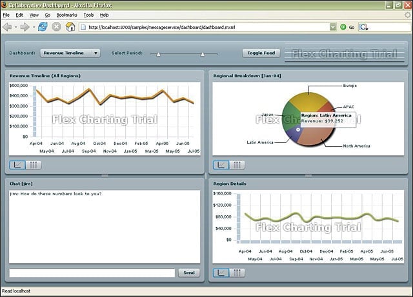413x297 pixels.
Task: Select line chart view for Region Details
Action: click(x=221, y=273)
